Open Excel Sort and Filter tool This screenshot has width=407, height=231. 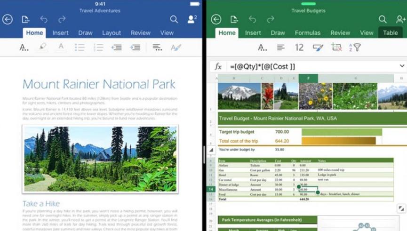coord(355,47)
